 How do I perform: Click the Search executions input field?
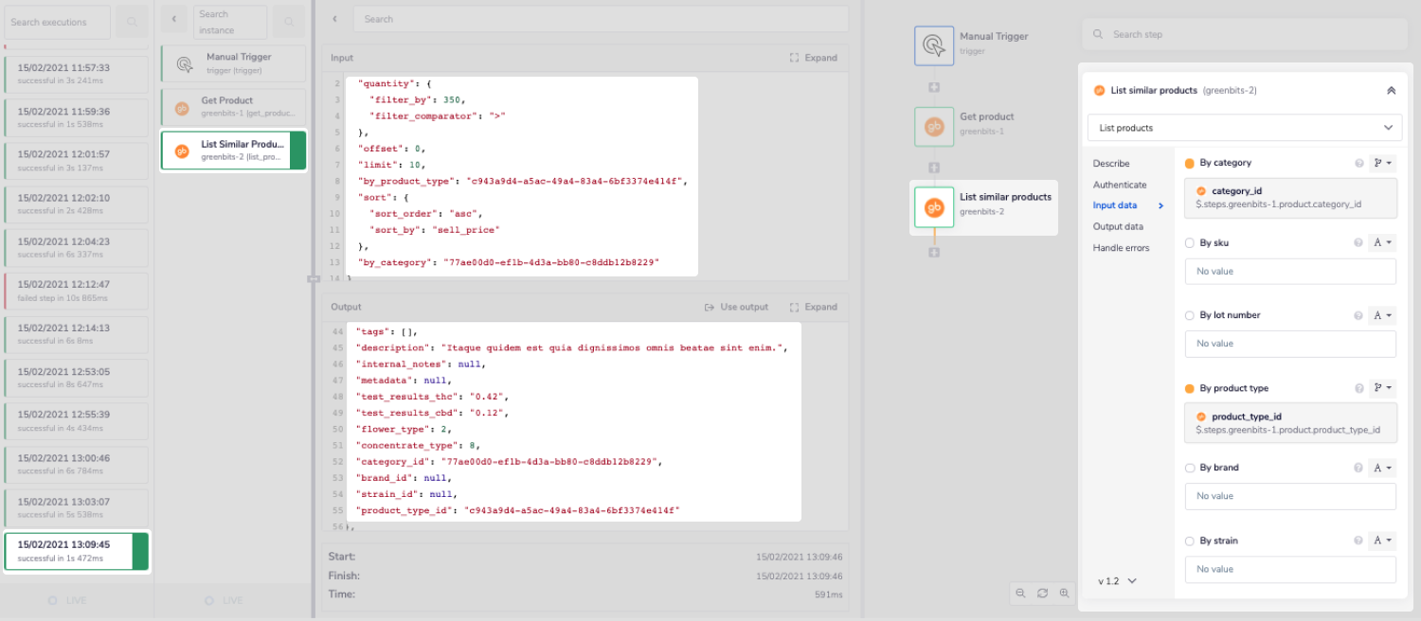point(57,22)
